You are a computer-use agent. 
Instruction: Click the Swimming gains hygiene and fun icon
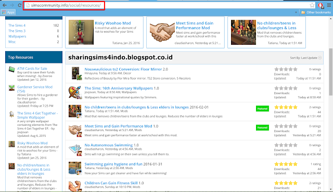[75, 168]
